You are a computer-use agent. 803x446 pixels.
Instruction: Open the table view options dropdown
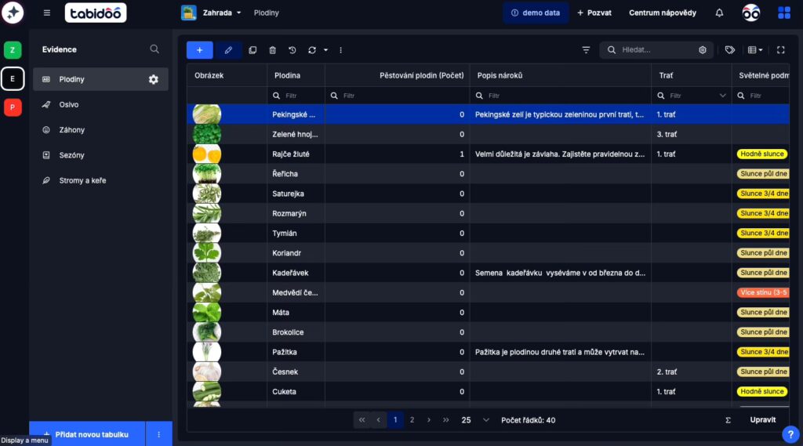(x=755, y=49)
